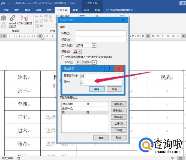Open Word 加载项 add-ins

point(12,21)
